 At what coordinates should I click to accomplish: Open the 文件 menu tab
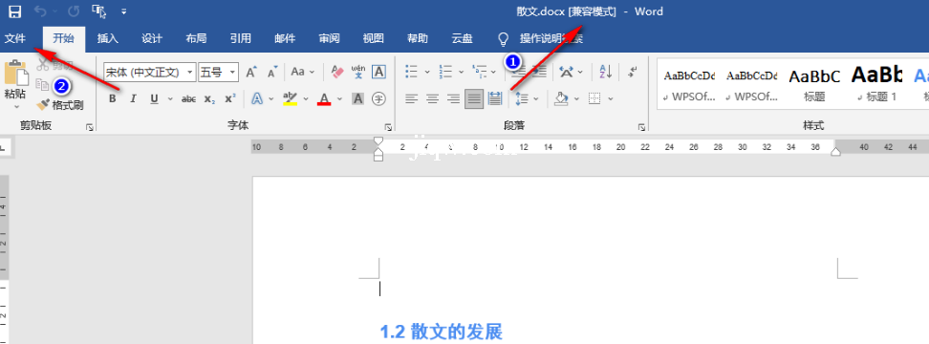pos(15,39)
